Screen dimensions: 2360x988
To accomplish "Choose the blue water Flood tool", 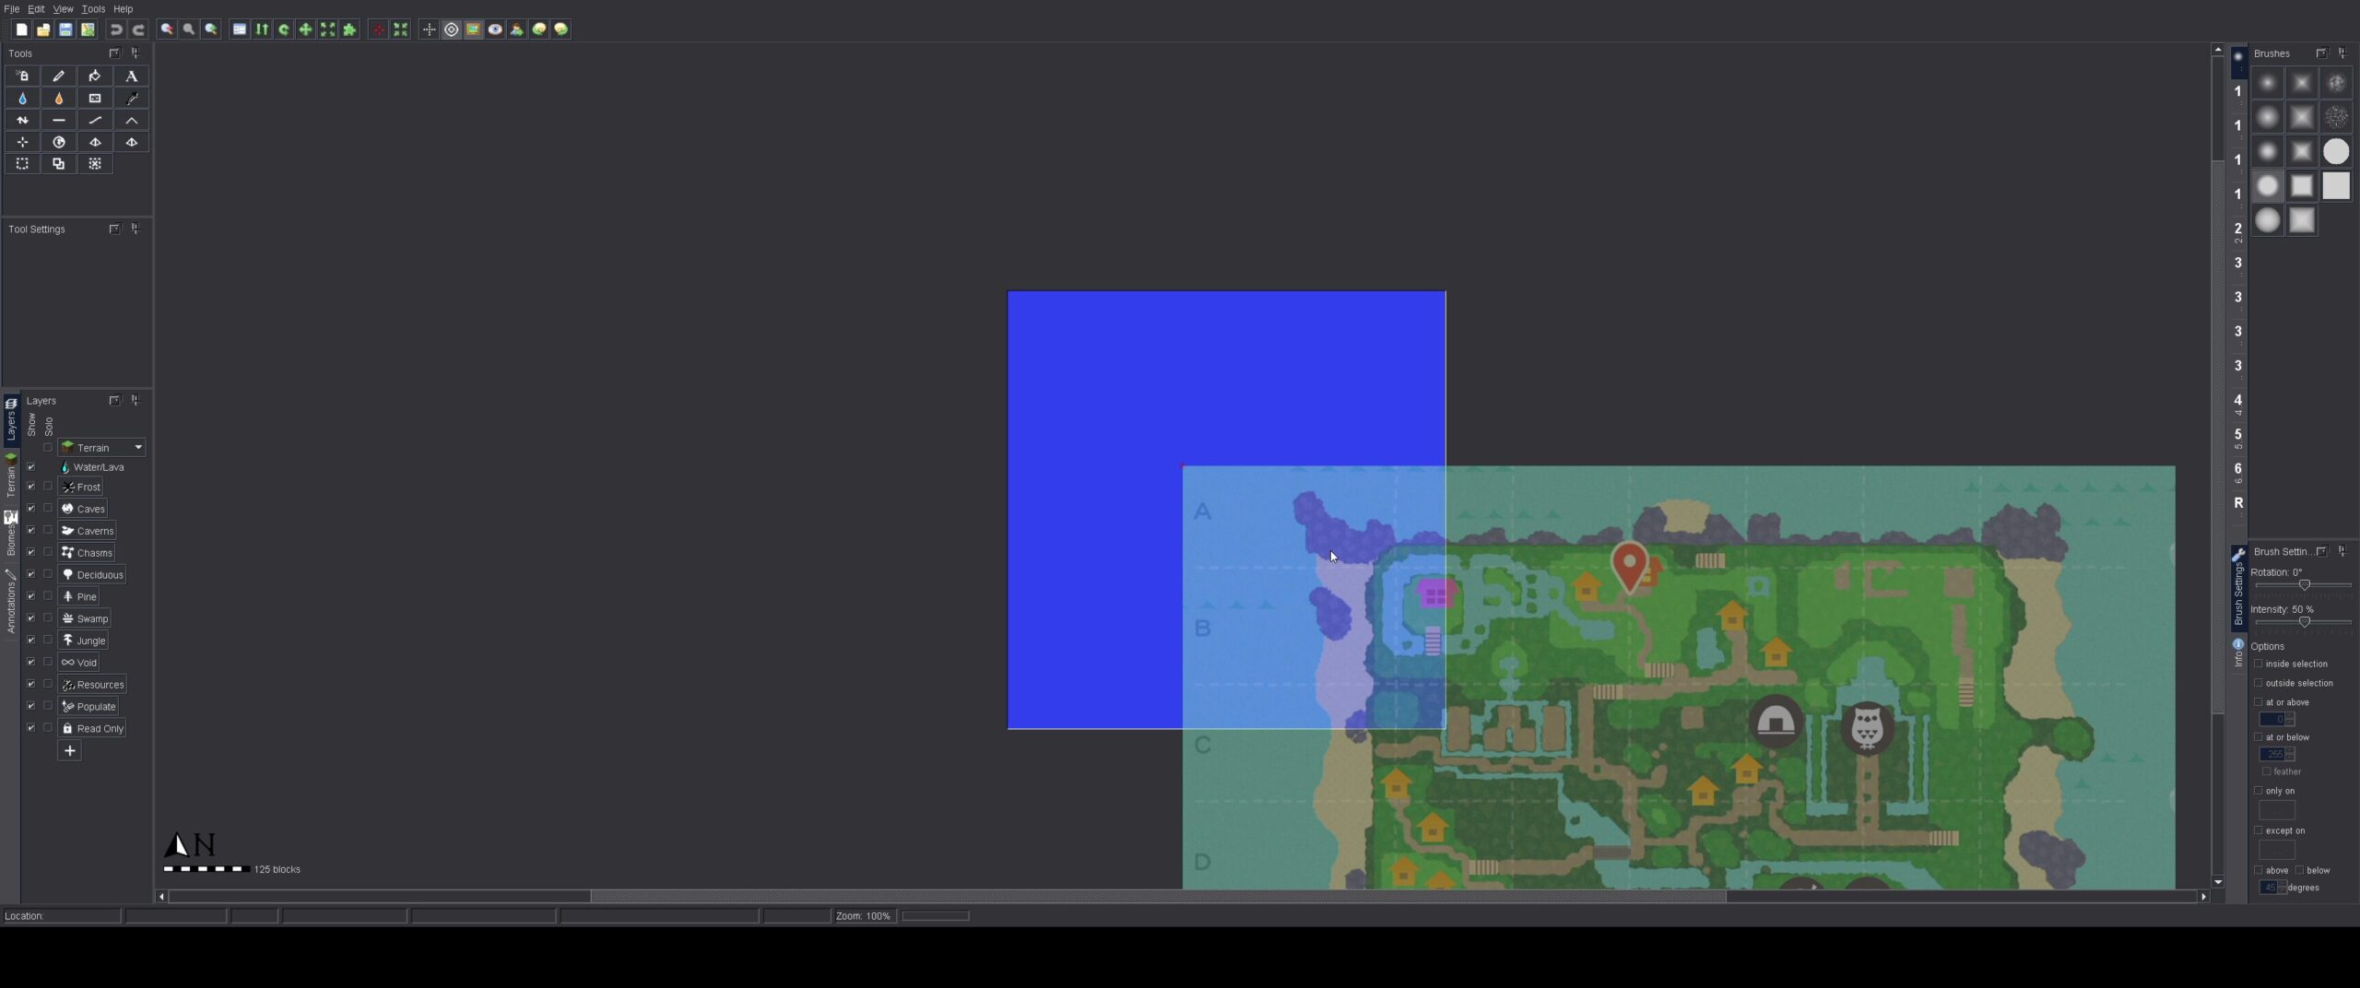I will (x=22, y=99).
